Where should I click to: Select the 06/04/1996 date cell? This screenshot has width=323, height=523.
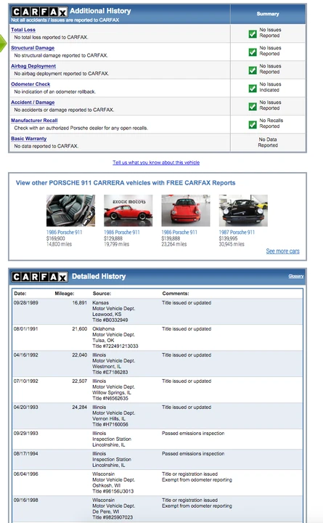click(25, 474)
